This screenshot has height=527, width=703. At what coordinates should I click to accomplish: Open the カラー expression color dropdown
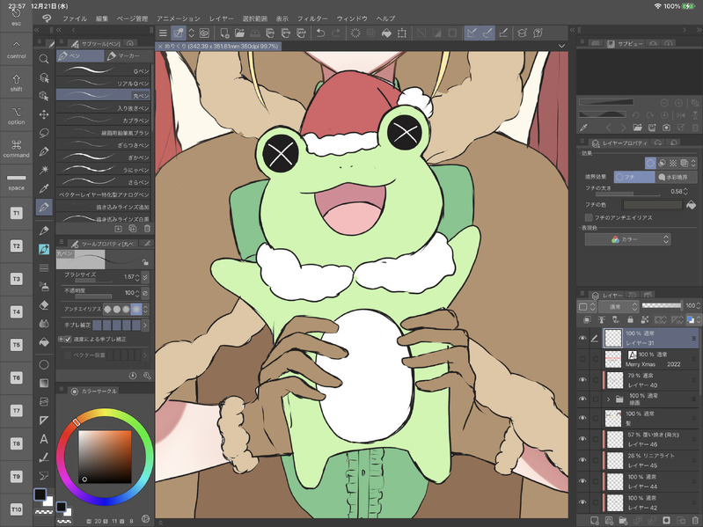tap(627, 239)
